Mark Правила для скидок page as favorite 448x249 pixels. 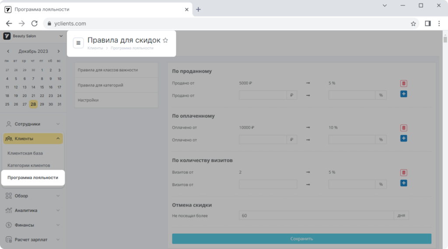point(165,40)
